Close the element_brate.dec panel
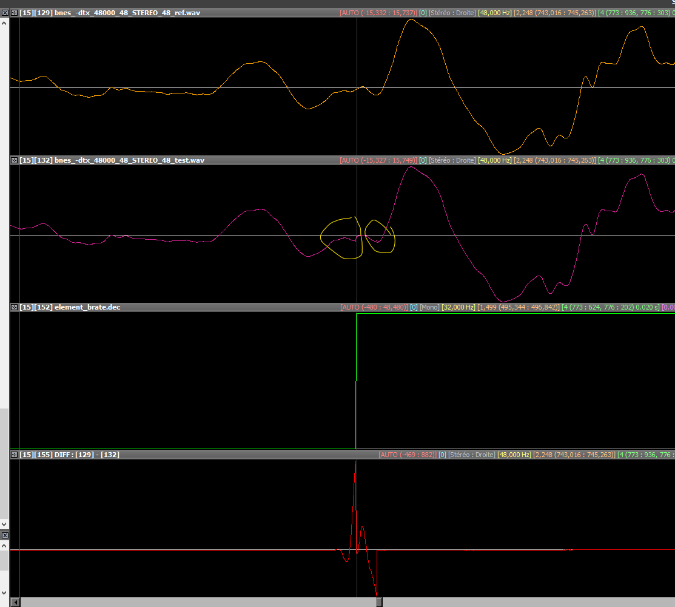 coord(14,307)
